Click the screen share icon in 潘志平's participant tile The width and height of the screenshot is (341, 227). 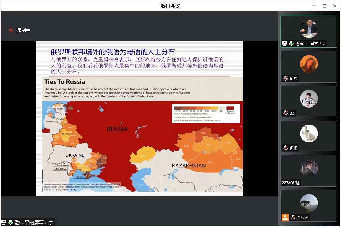click(284, 43)
